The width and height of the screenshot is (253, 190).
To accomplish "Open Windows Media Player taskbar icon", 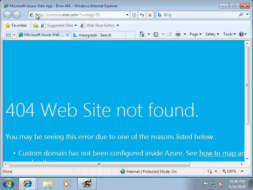I will pos(66,184).
